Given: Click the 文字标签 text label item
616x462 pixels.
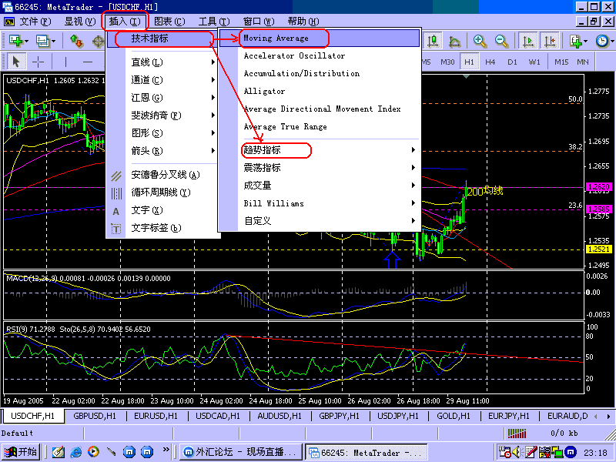Looking at the screenshot, I should point(156,228).
